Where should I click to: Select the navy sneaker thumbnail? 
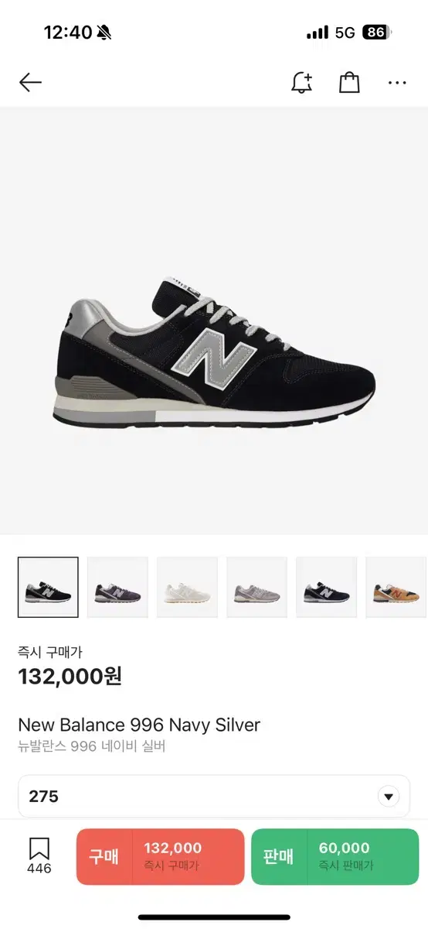pos(326,588)
